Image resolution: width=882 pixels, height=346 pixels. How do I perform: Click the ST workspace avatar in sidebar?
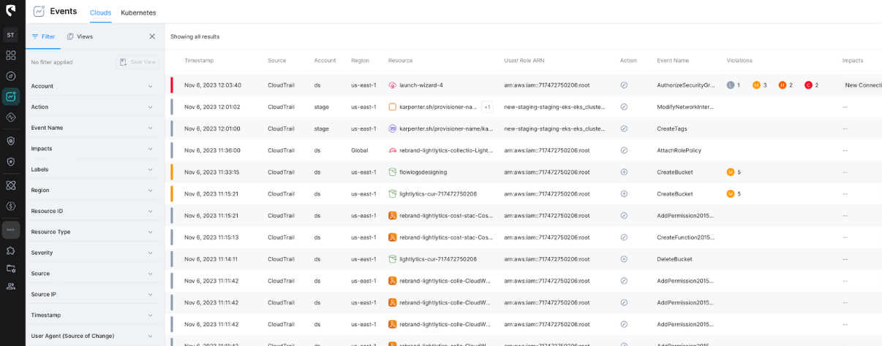[x=10, y=35]
